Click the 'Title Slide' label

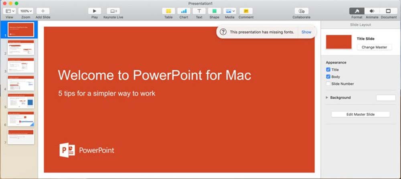[365, 39]
